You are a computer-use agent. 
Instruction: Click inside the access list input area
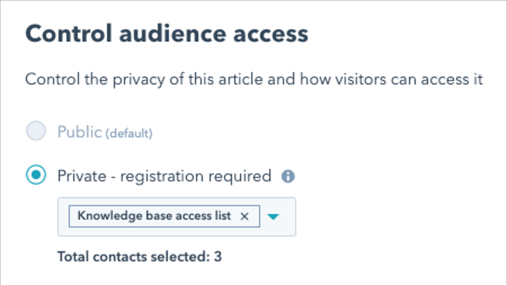coord(176,216)
